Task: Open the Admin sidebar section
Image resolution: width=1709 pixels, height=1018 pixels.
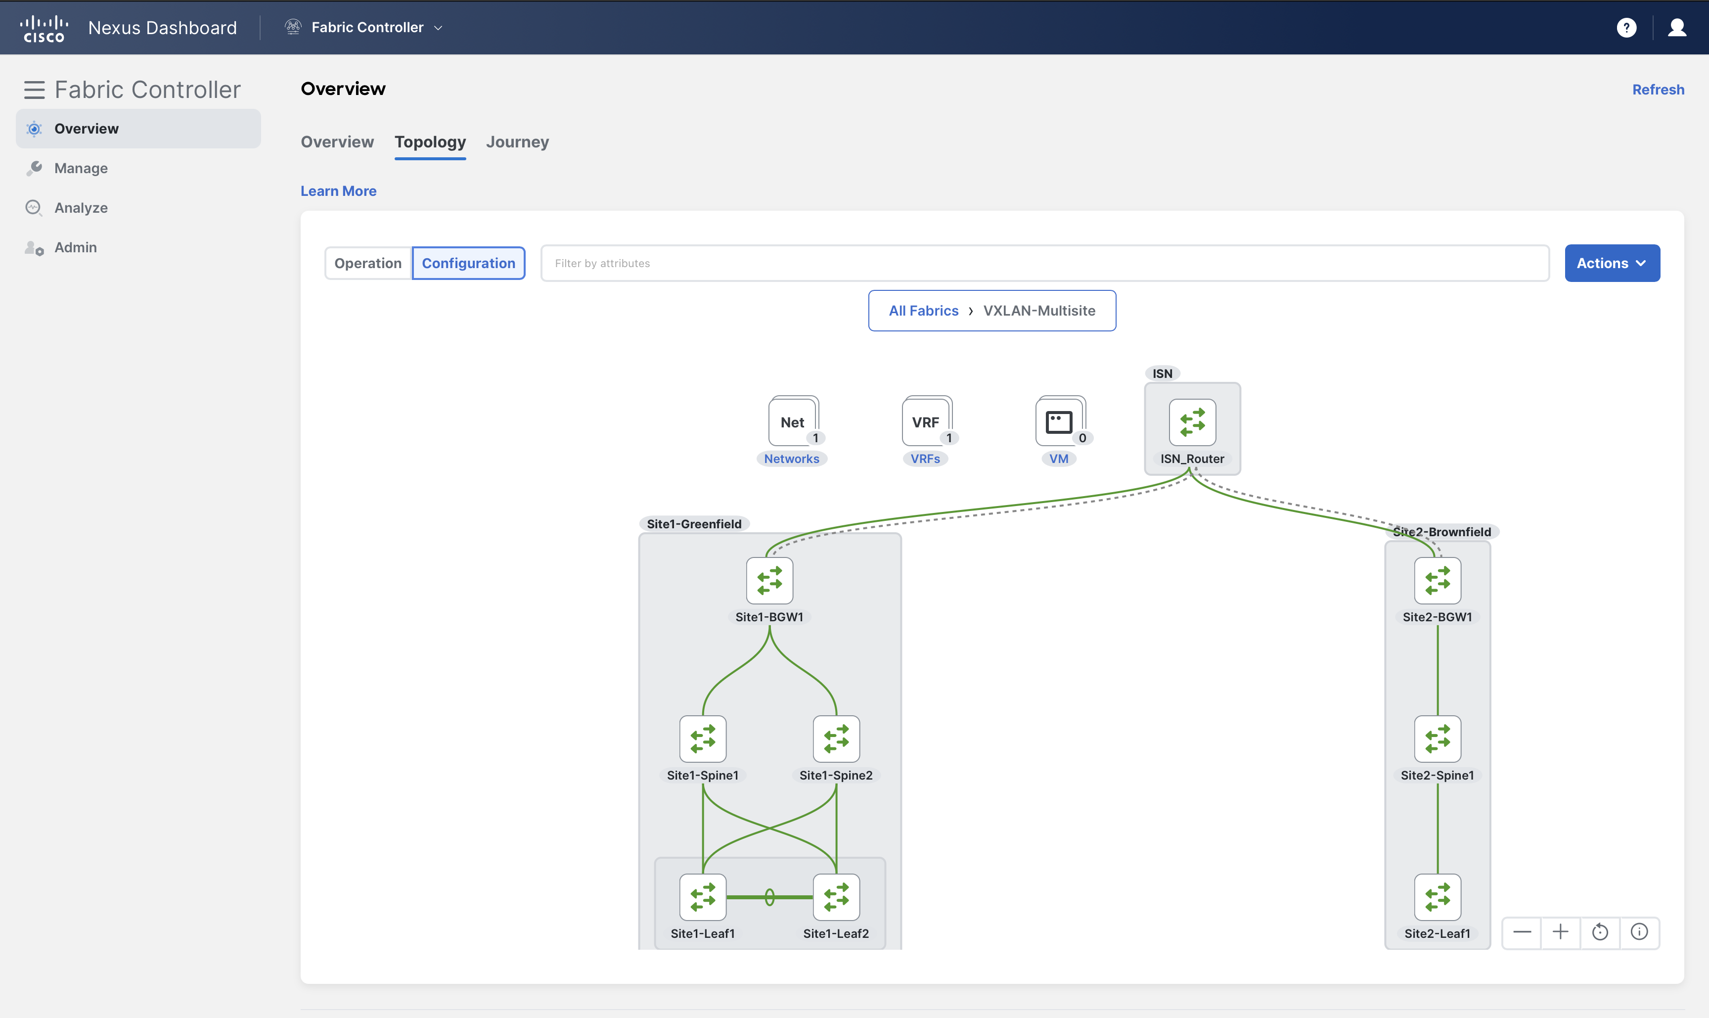Action: pyautogui.click(x=76, y=247)
